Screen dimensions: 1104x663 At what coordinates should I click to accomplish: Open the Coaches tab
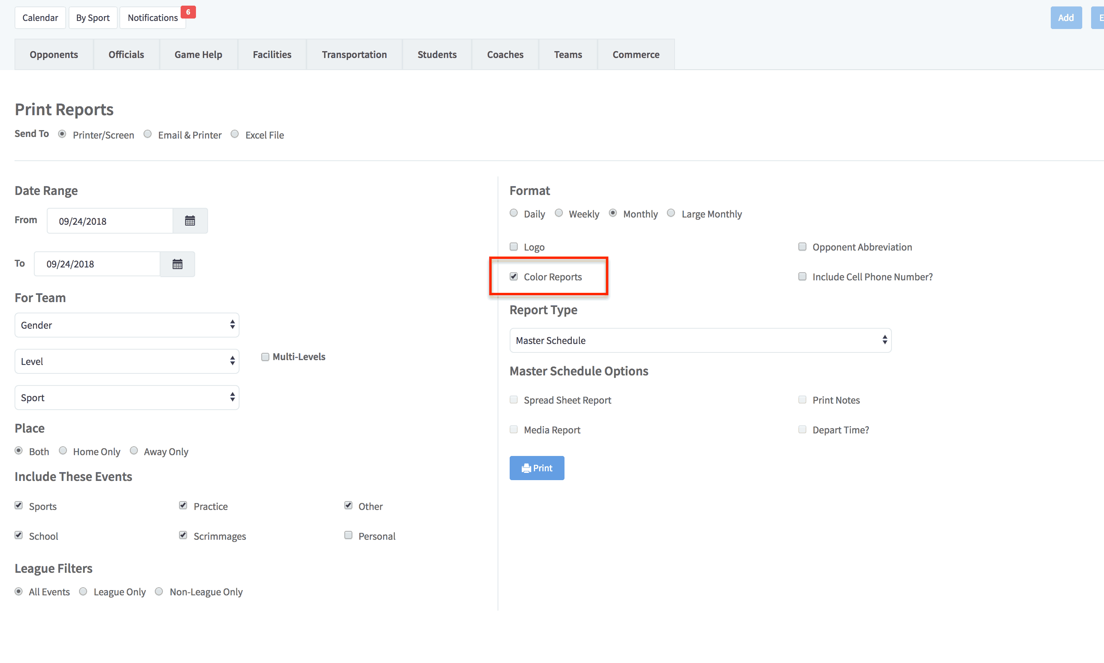(505, 54)
